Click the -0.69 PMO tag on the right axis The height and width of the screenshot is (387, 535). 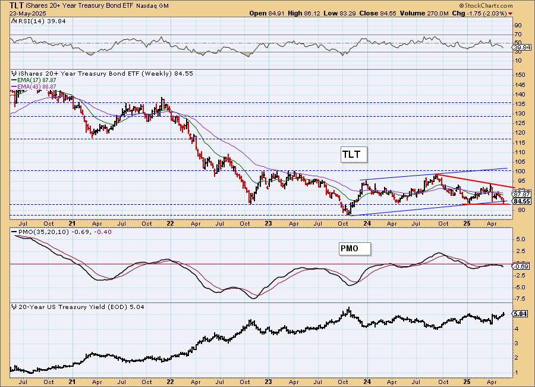pyautogui.click(x=521, y=266)
